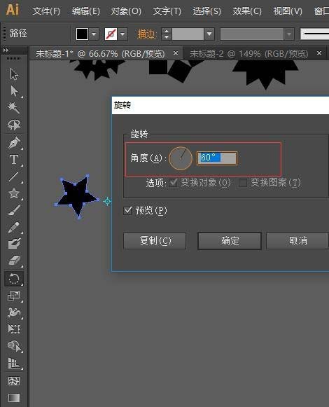Click the stroke weight stepper arrows

coord(167,34)
